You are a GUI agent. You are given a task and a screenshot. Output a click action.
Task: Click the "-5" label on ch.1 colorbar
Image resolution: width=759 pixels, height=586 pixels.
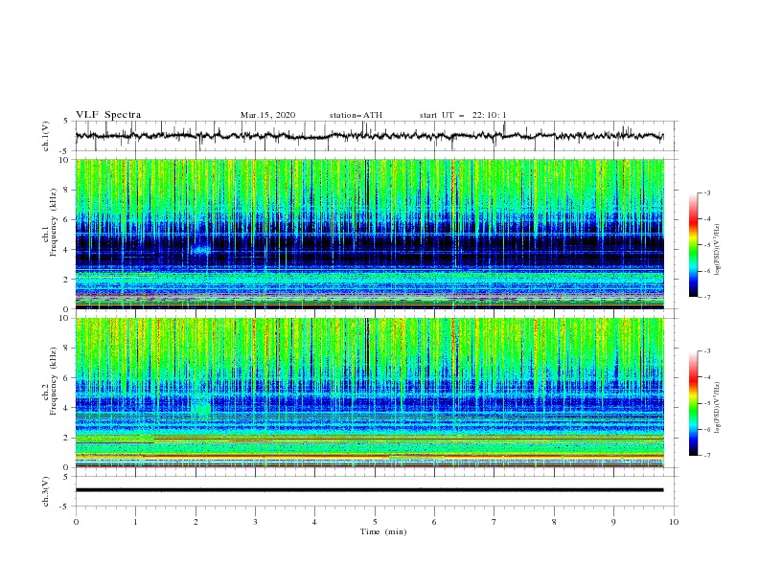[707, 245]
